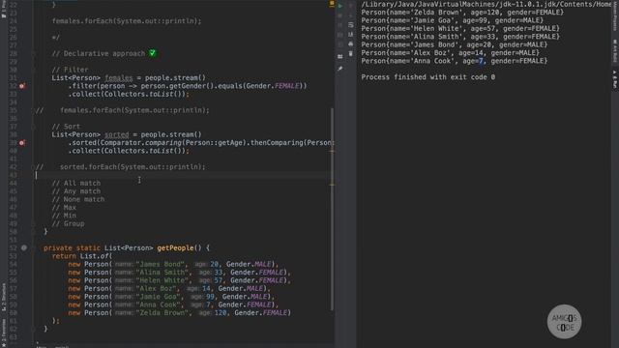Screen dimensions: 619x348
Task: Click 'Process finished with exit code 0'
Action: (427, 77)
